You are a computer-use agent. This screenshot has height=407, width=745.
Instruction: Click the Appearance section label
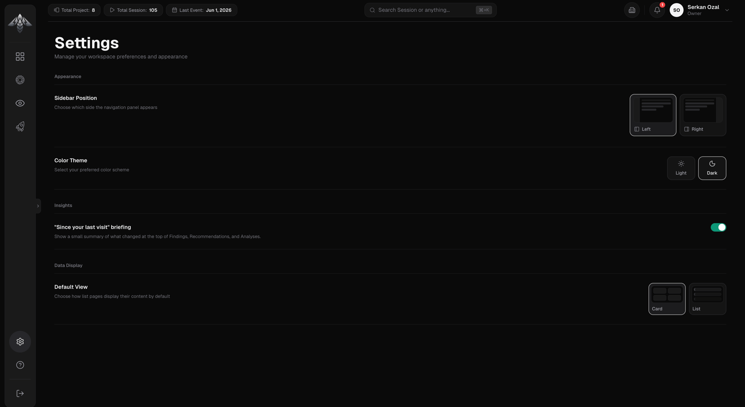tap(68, 76)
